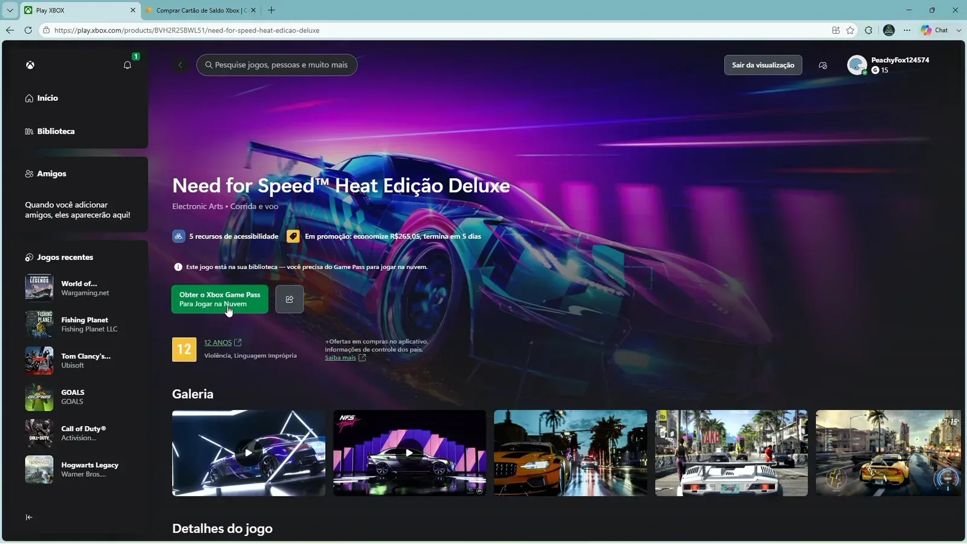Open a new browser tab
Screen dimensions: 967x544
pyautogui.click(x=271, y=10)
